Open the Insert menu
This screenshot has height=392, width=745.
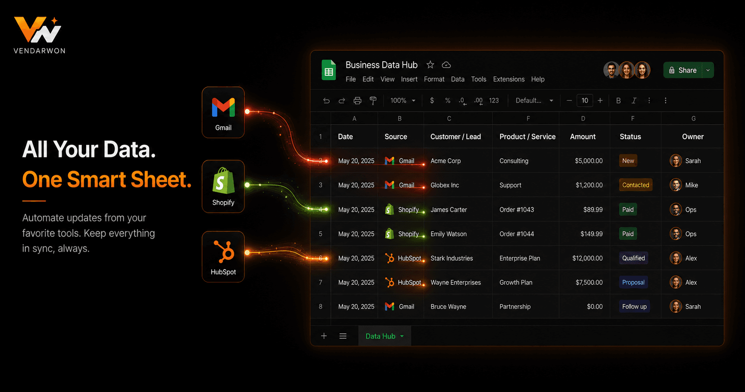click(409, 79)
